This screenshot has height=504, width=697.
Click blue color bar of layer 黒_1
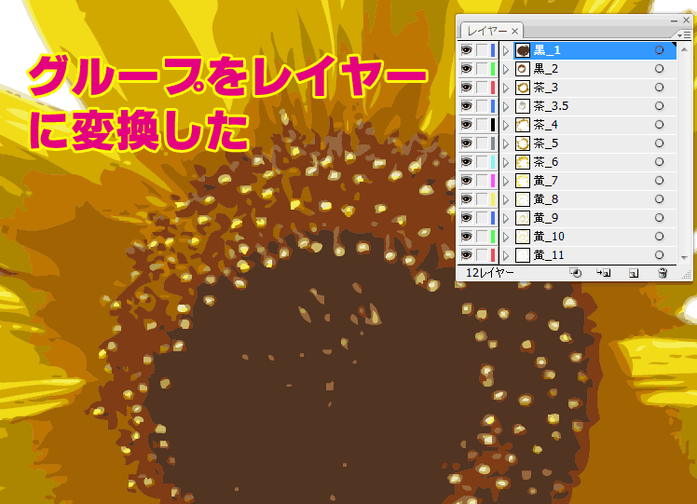(493, 50)
